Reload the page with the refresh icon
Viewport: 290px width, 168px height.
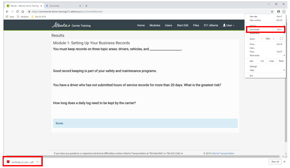click(18, 11)
